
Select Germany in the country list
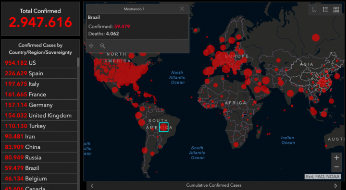39,105
